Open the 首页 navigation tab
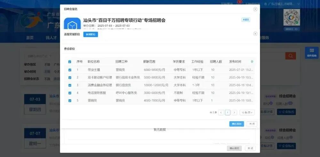 [30, 37]
